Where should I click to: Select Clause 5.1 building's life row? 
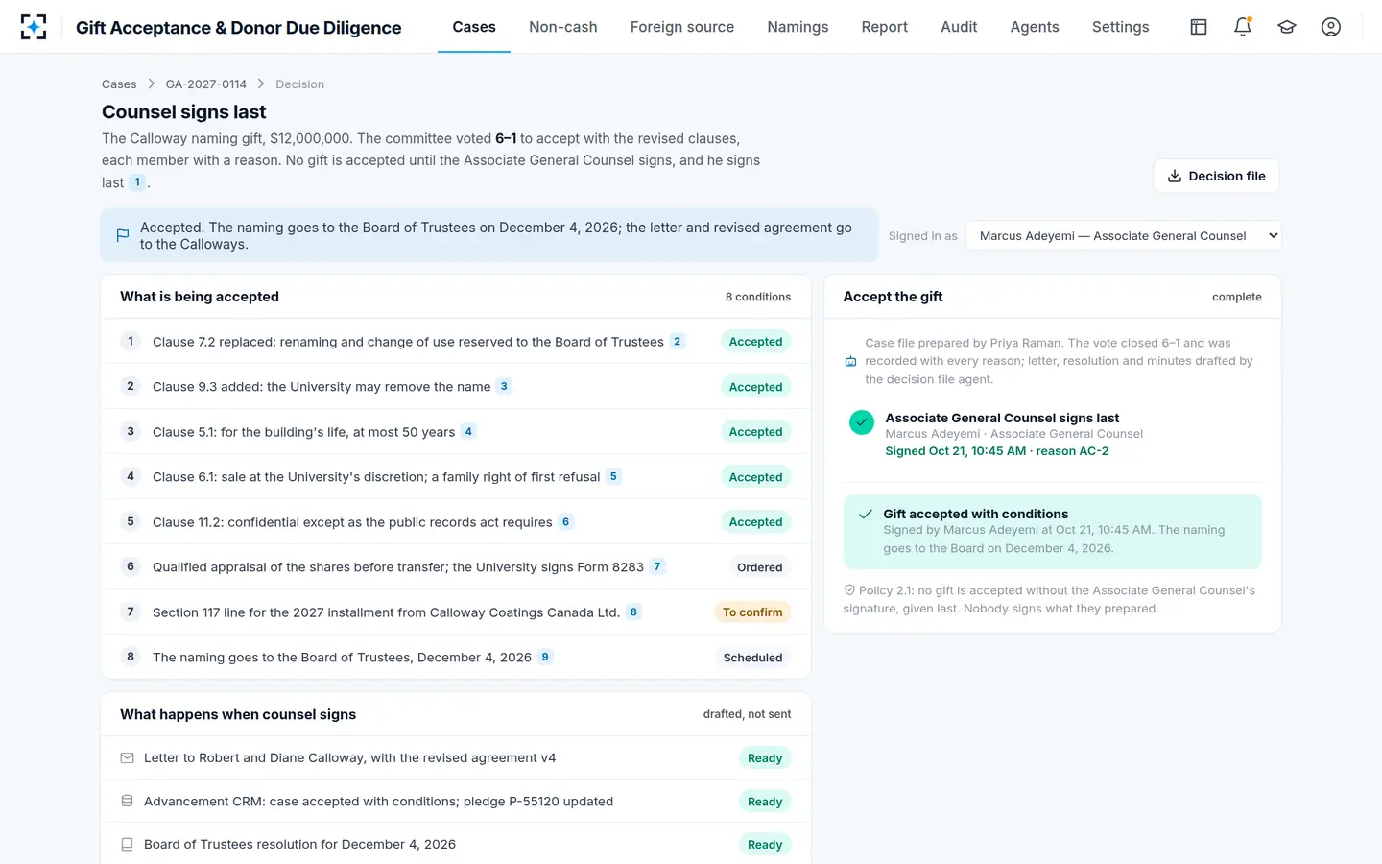point(456,431)
